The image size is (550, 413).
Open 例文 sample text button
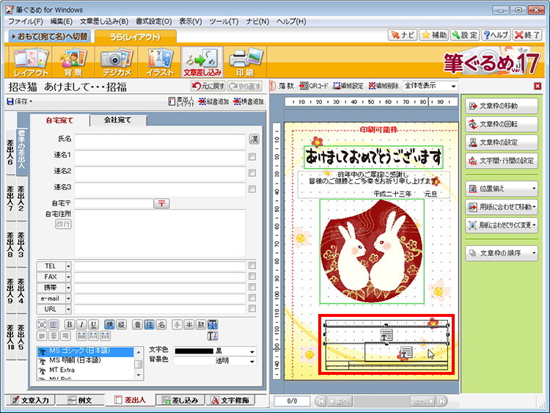tap(80, 400)
